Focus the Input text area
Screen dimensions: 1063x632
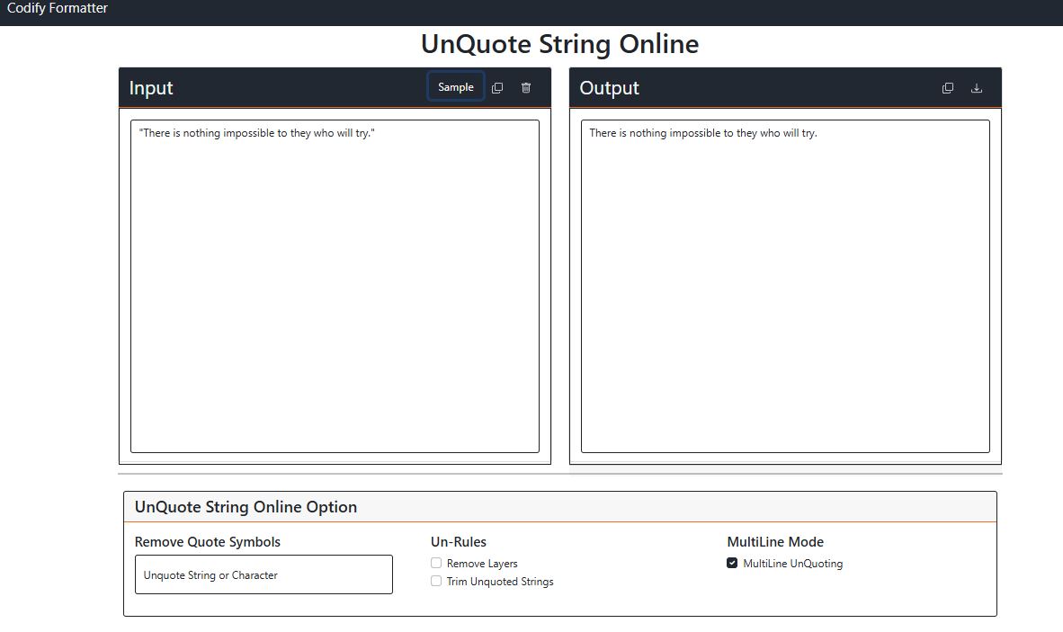335,286
